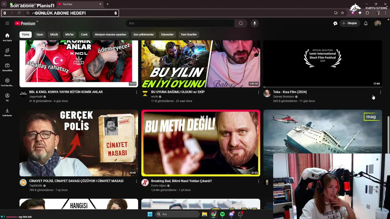This screenshot has height=219, width=390.
Task: Open BU OYUNA BAĞIMLI OLDUK title link
Action: 178,92
